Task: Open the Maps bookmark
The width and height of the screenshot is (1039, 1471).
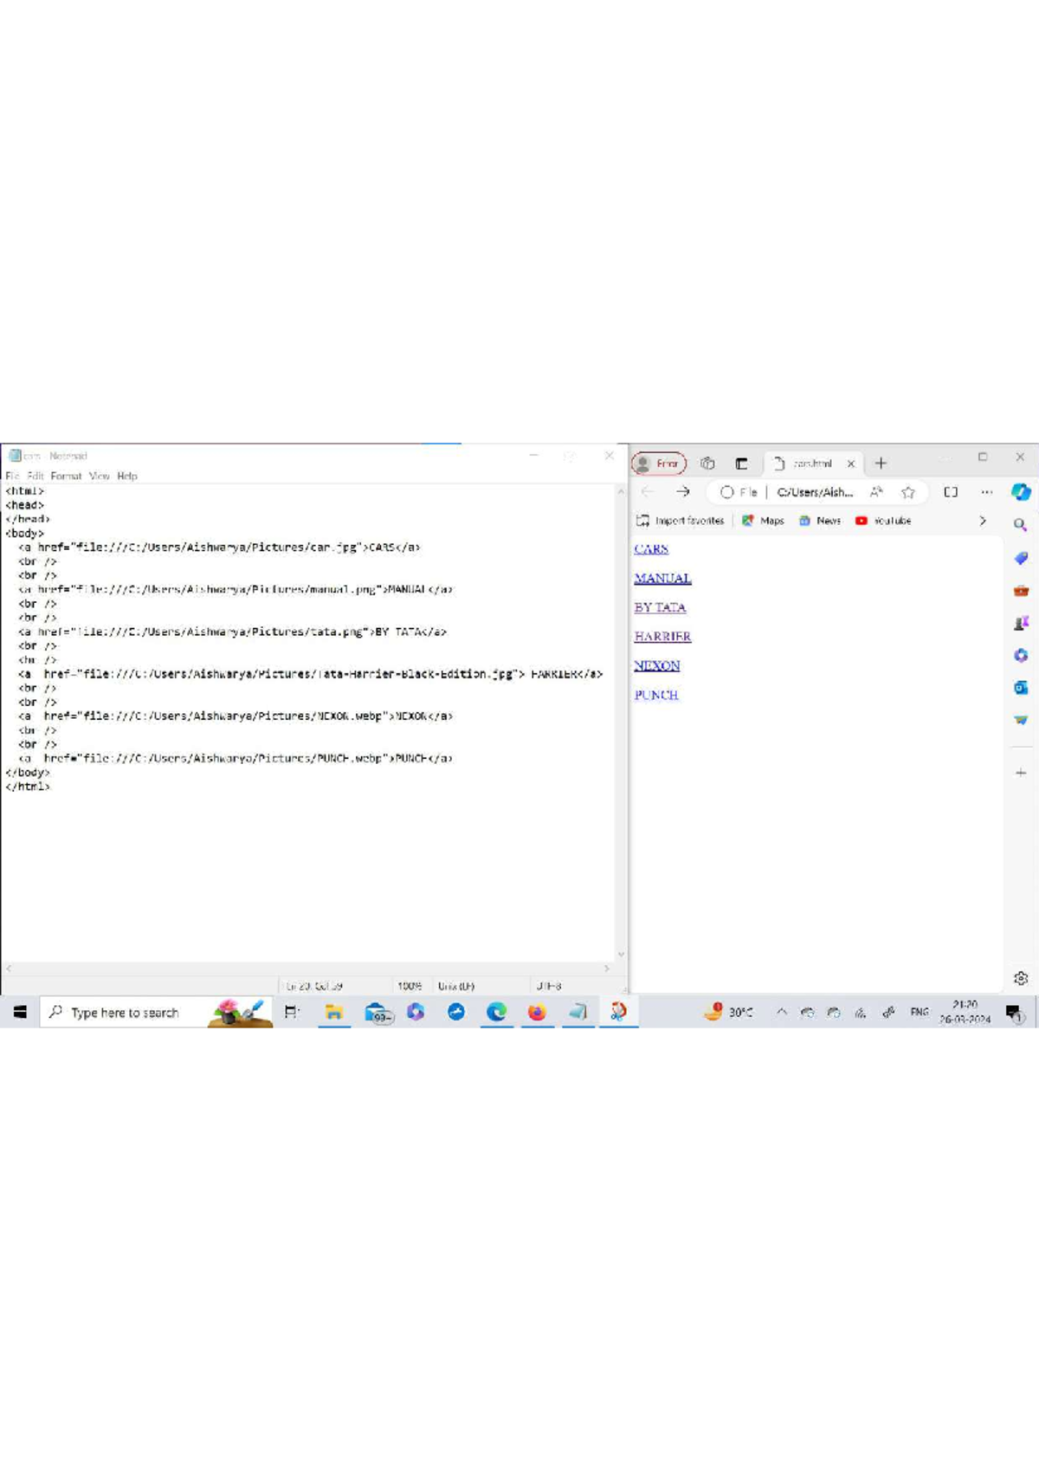Action: click(763, 521)
